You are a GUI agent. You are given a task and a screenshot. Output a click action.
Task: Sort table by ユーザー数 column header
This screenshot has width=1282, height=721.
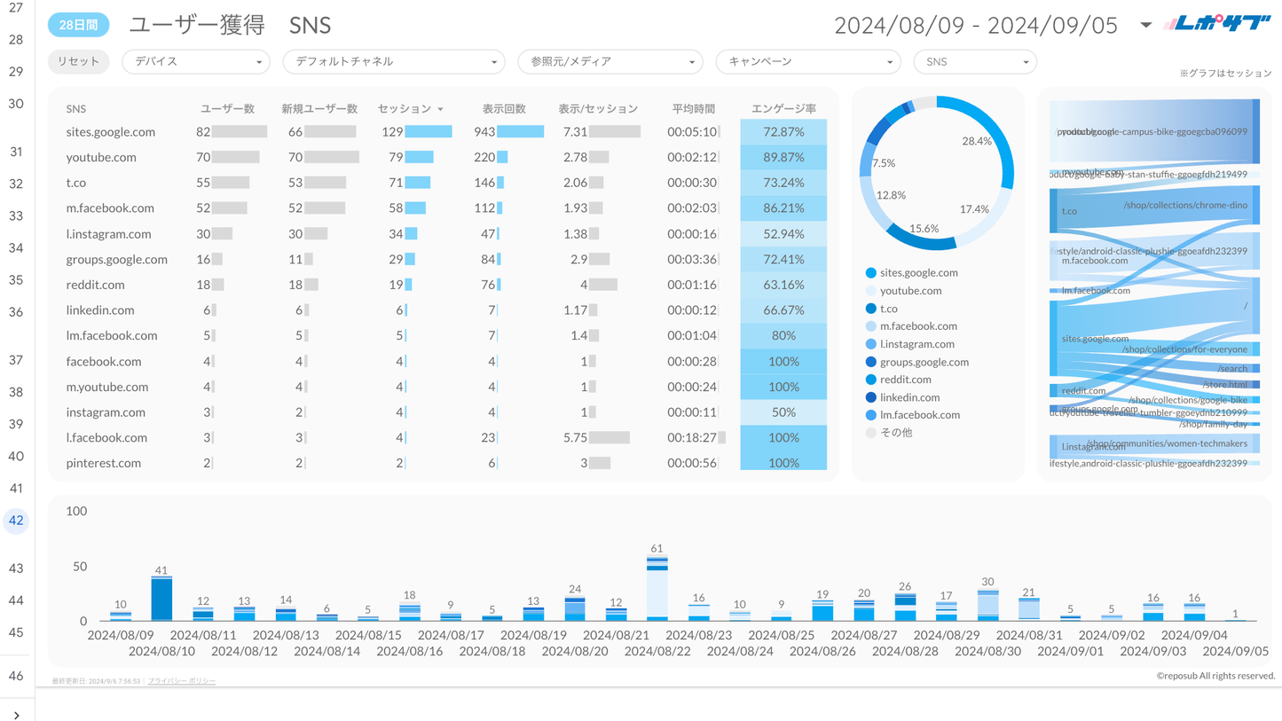[227, 109]
